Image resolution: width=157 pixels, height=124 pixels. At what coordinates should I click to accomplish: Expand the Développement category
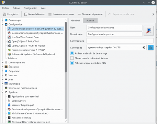(2, 63)
